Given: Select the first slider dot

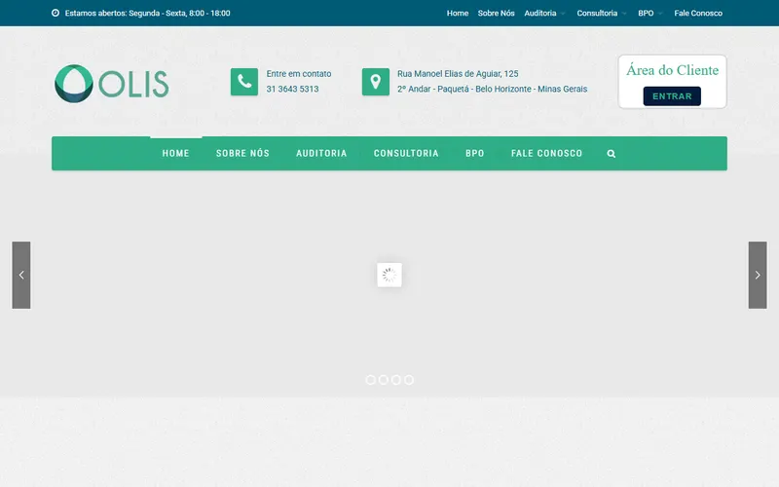Looking at the screenshot, I should click(371, 380).
